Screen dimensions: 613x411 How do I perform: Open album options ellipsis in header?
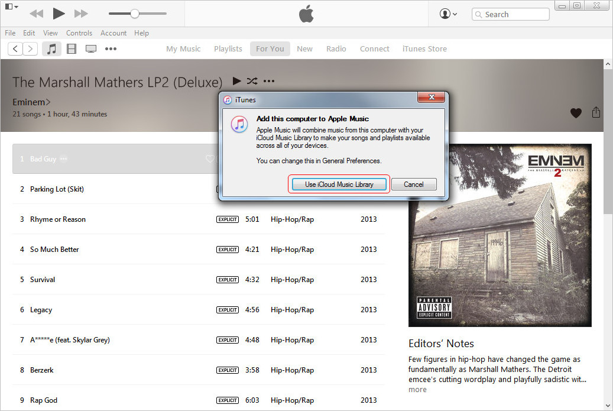[269, 82]
